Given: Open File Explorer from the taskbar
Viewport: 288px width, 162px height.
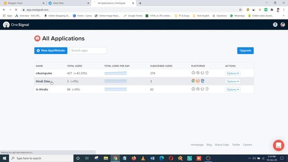Looking at the screenshot, I should [106, 158].
